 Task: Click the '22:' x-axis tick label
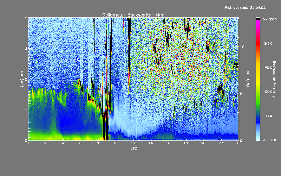point(221,143)
